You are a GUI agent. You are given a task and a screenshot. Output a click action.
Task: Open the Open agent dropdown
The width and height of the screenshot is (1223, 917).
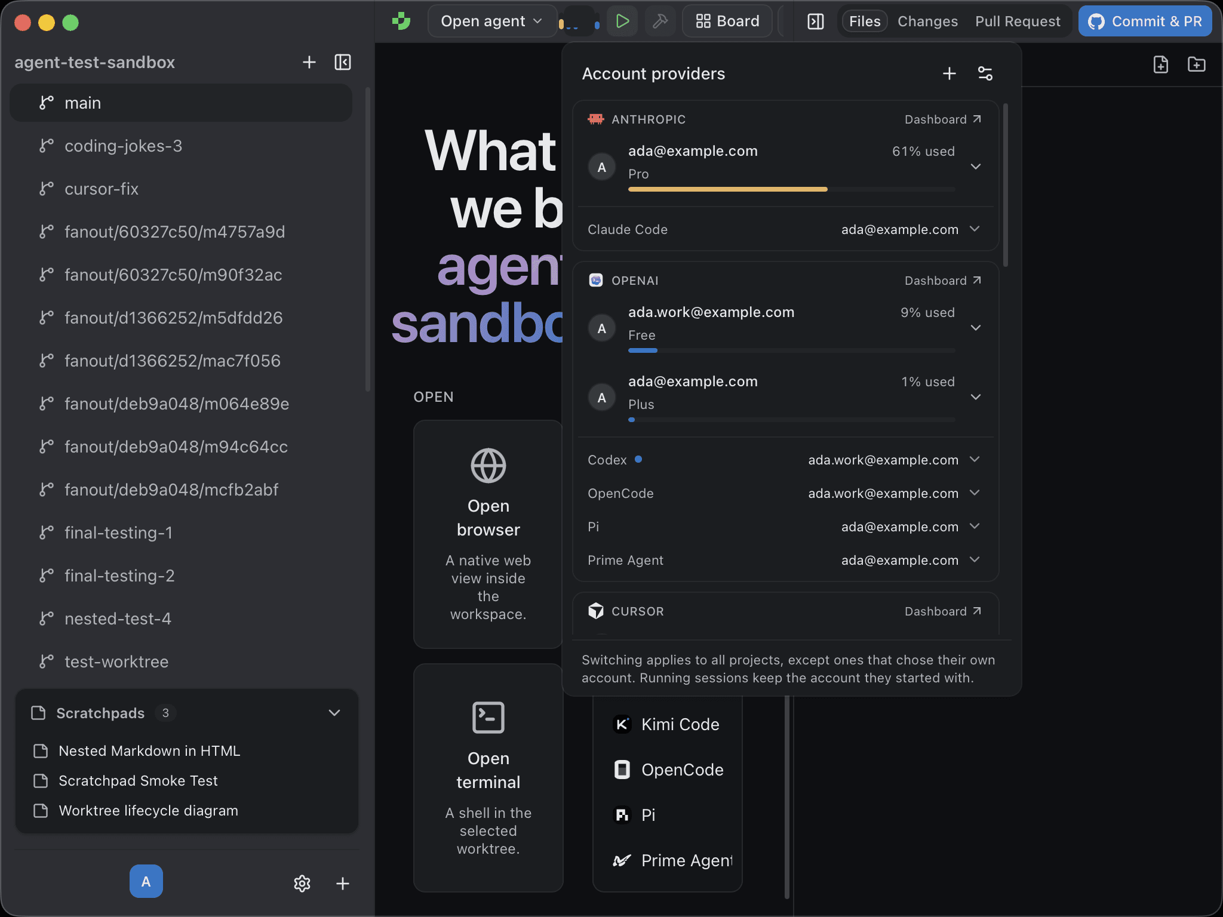pyautogui.click(x=492, y=21)
